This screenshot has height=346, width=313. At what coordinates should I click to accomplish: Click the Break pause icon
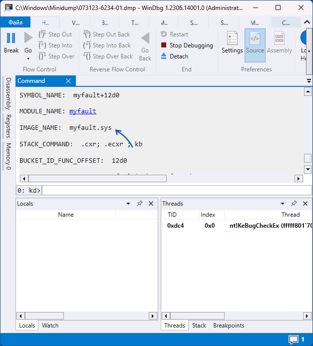(11, 38)
